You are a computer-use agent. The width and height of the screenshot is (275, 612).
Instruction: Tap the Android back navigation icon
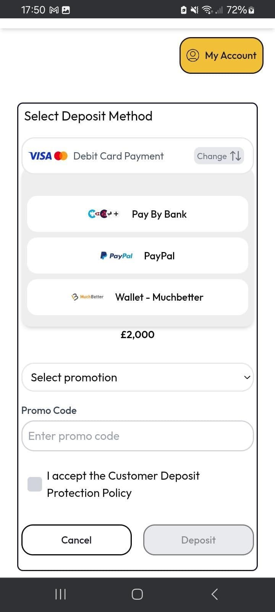(x=214, y=594)
